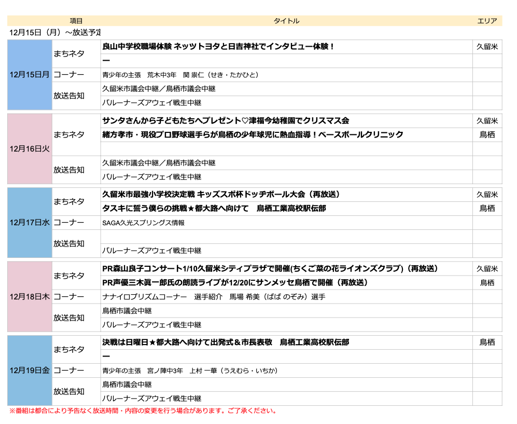Open 良山中学校職場体験 title entry
The height and width of the screenshot is (424, 517).
(218, 47)
